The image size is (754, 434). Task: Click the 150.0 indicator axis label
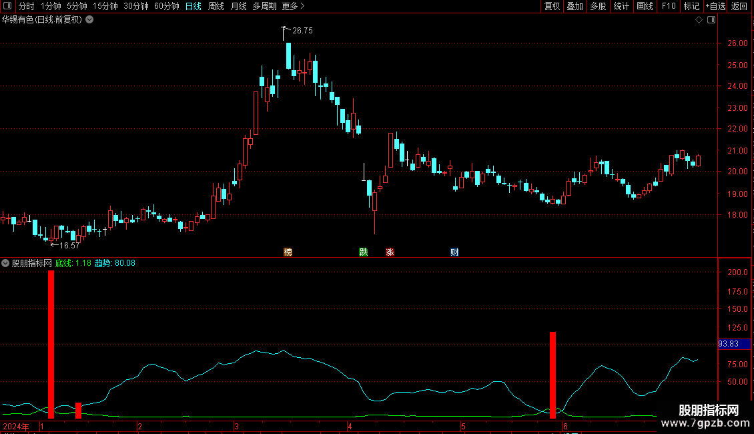pyautogui.click(x=737, y=309)
